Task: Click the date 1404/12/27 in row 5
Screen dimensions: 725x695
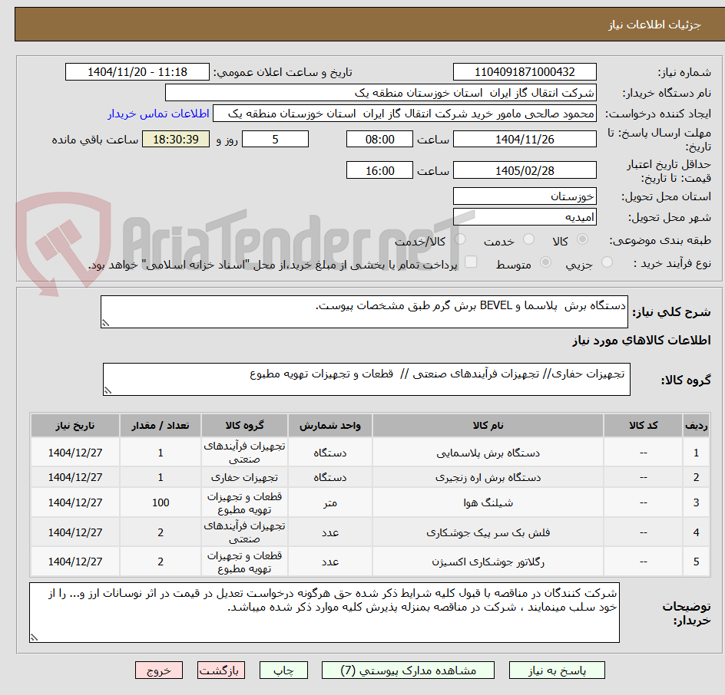Action: [x=75, y=562]
